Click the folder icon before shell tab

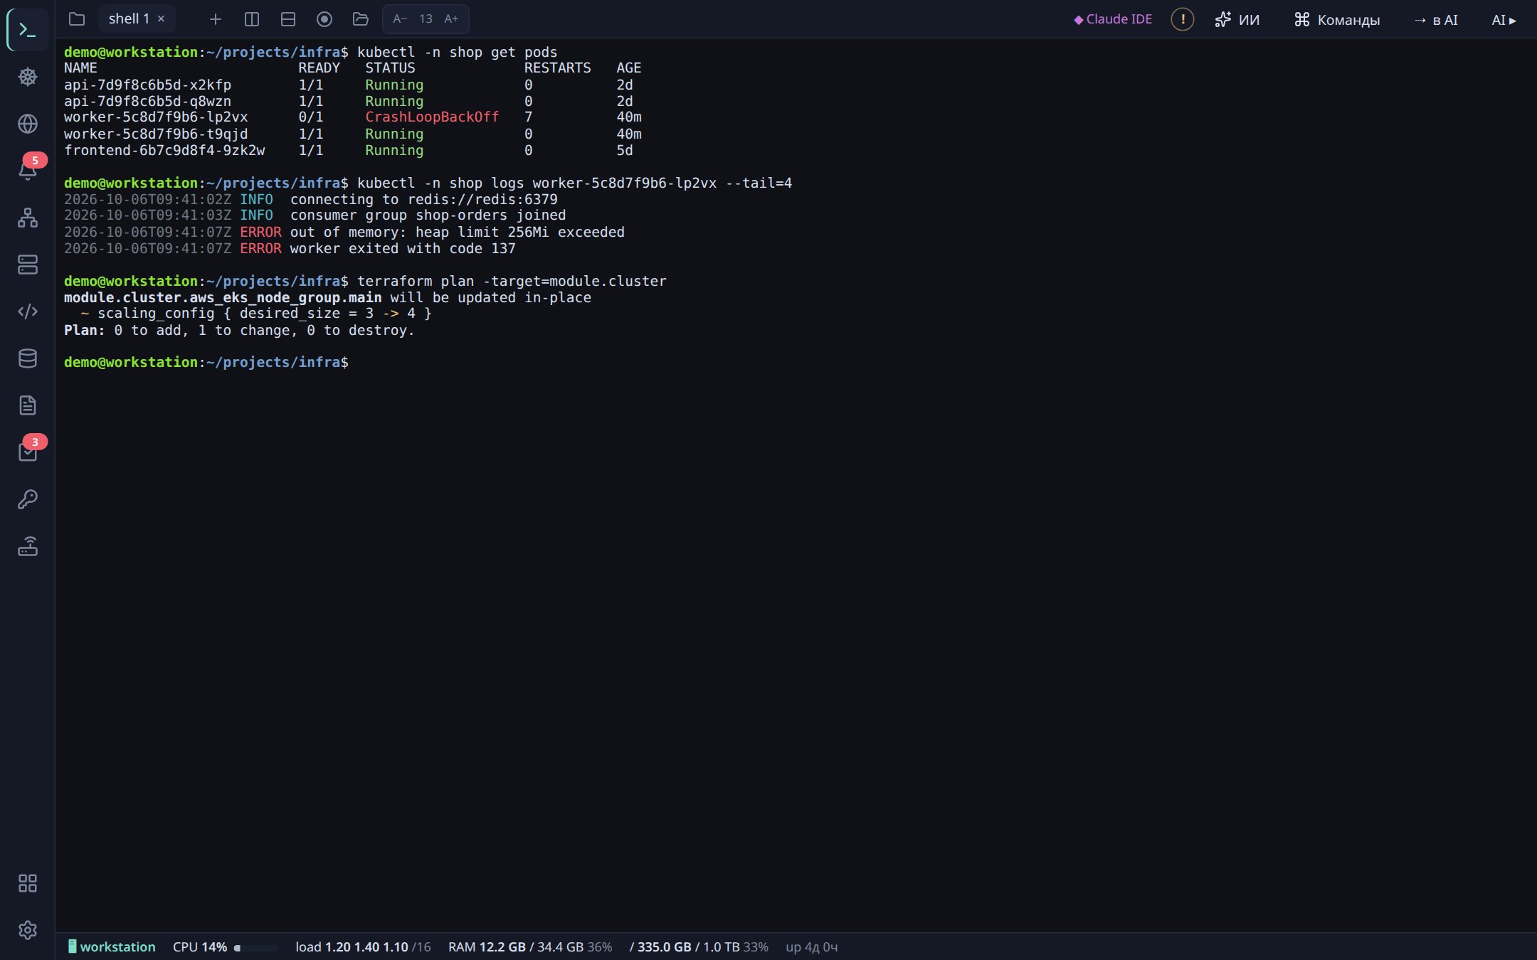pyautogui.click(x=77, y=19)
